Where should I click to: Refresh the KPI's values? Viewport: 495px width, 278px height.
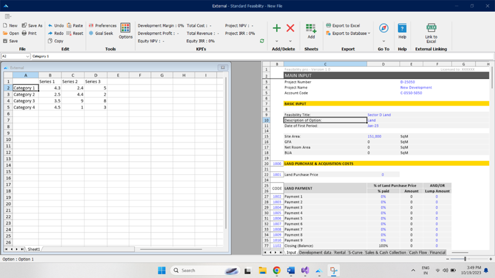(x=262, y=41)
